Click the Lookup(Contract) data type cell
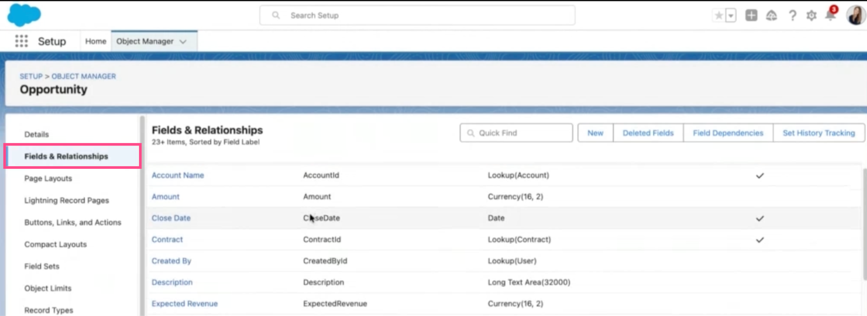Viewport: 867px width, 316px height. 519,239
